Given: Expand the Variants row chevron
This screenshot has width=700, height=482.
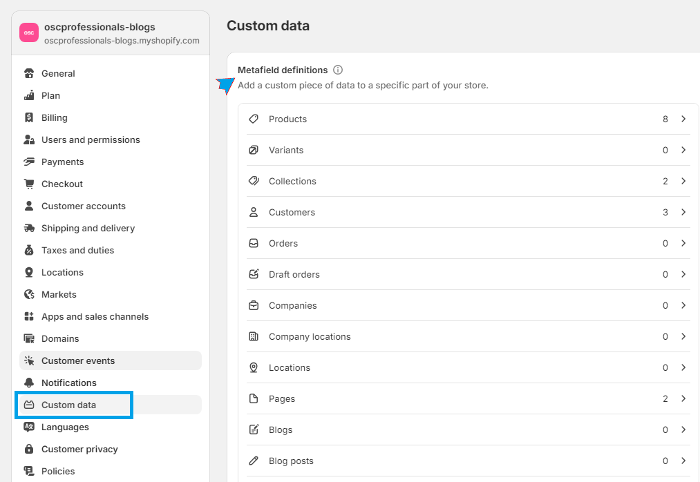Looking at the screenshot, I should (x=683, y=150).
